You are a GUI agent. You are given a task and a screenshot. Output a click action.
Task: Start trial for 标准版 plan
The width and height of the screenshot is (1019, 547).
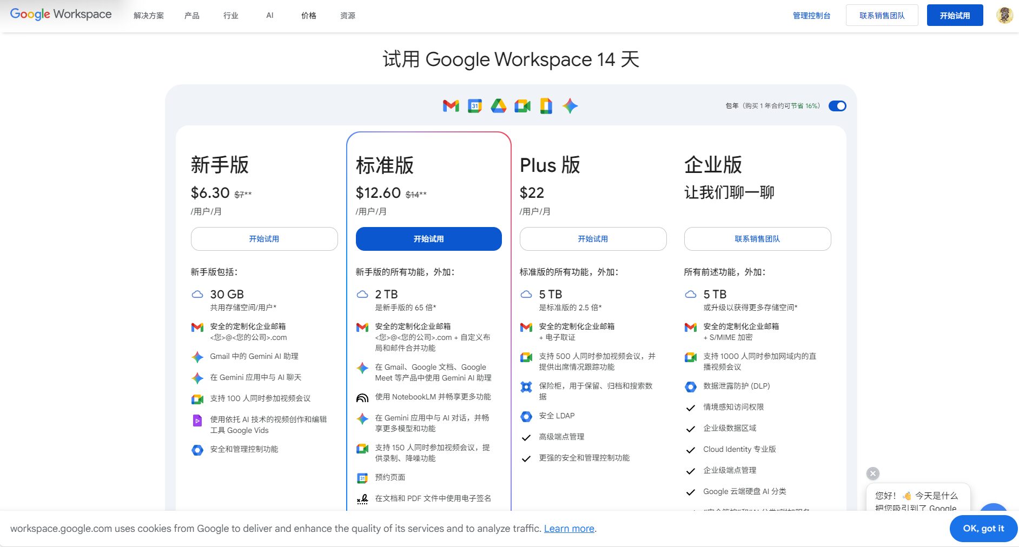click(x=428, y=239)
